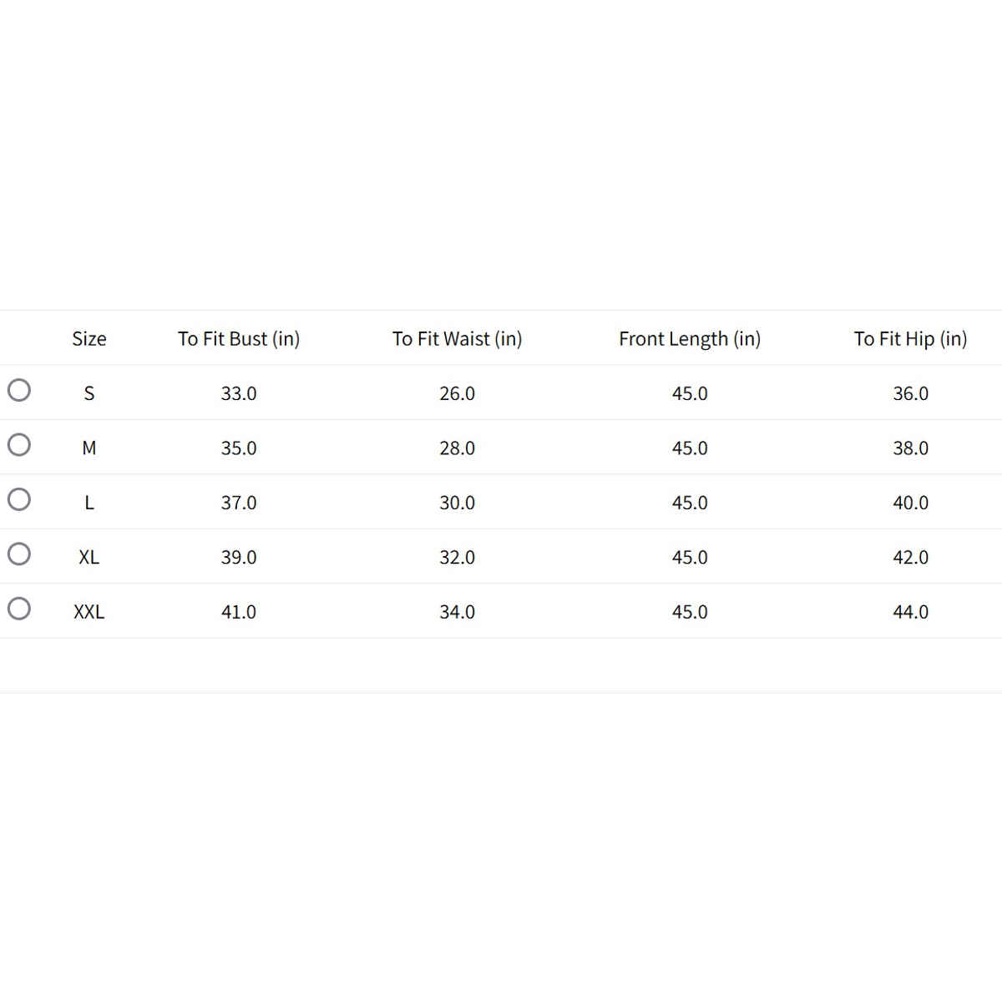Screen dimensions: 1002x1002
Task: Click the To Fit Waist (in) header
Action: pos(458,339)
